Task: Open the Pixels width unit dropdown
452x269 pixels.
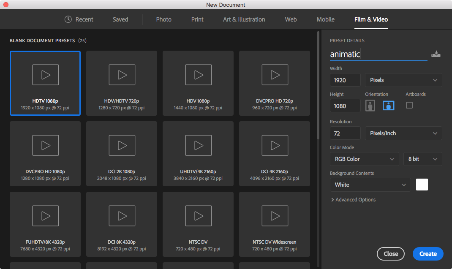Action: coord(403,80)
